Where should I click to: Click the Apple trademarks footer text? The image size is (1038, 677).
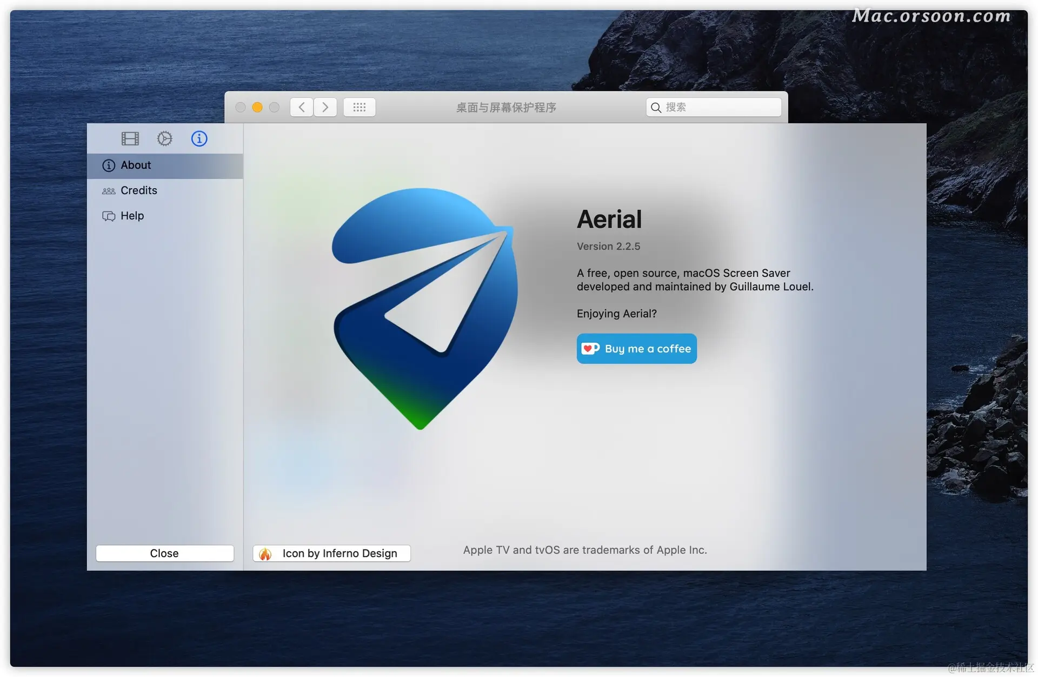pyautogui.click(x=584, y=550)
